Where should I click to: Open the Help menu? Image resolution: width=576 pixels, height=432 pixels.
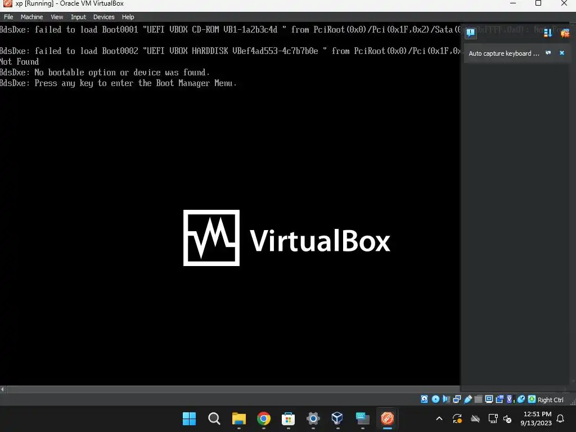click(x=128, y=17)
